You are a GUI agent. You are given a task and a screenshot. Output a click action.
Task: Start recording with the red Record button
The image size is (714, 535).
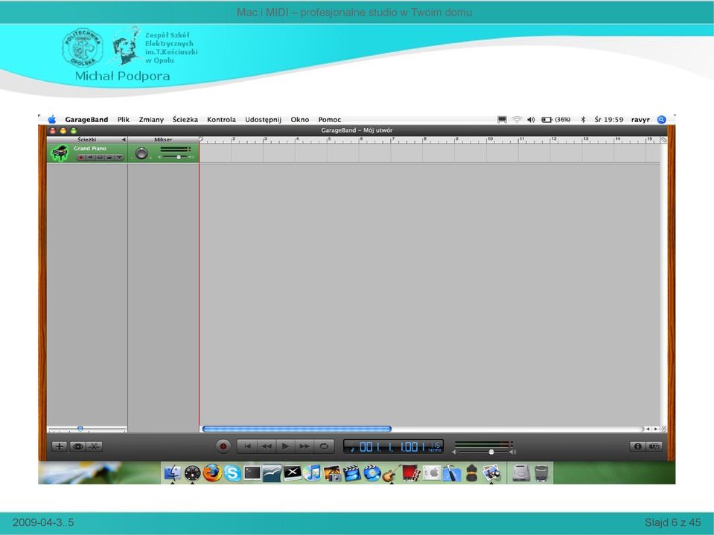[x=223, y=446]
